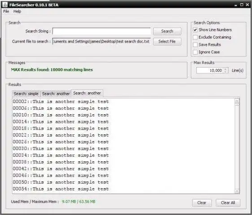This screenshot has height=215, width=252.
Task: Switch to the Search: simple tab
Action: (26, 94)
